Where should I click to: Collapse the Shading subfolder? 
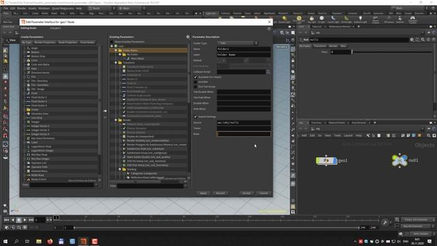120,169
